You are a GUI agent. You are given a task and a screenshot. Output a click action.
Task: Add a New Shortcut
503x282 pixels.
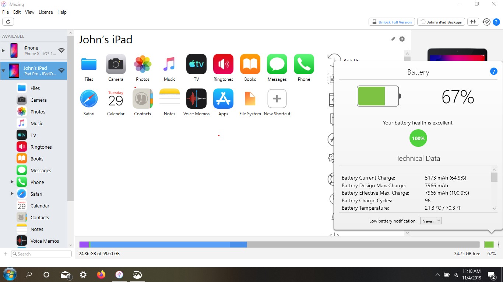pos(277,99)
